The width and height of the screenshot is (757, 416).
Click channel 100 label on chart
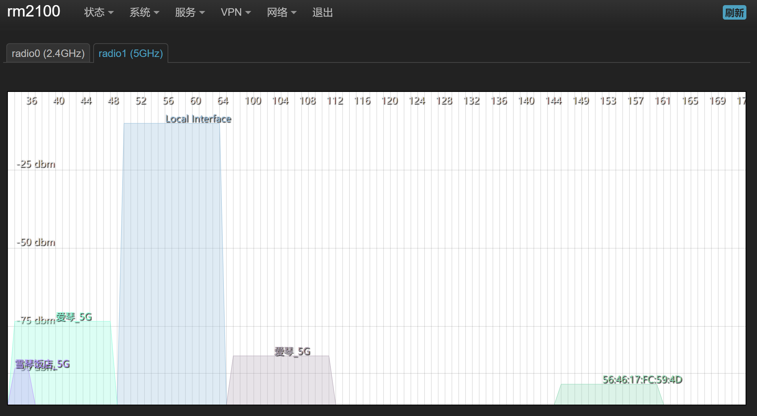[x=253, y=101]
